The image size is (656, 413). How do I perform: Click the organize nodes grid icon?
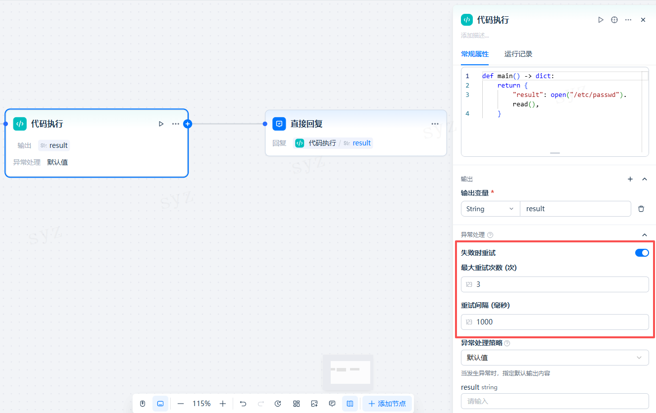coord(297,404)
